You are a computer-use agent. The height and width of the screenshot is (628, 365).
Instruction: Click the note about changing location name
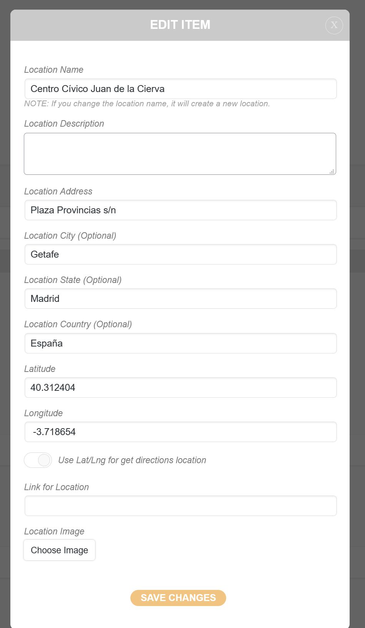(147, 104)
